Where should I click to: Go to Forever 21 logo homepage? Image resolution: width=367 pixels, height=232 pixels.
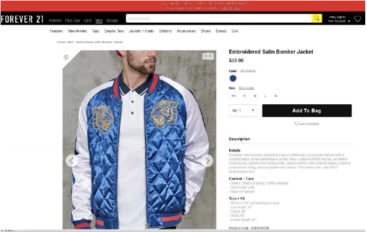(x=22, y=19)
